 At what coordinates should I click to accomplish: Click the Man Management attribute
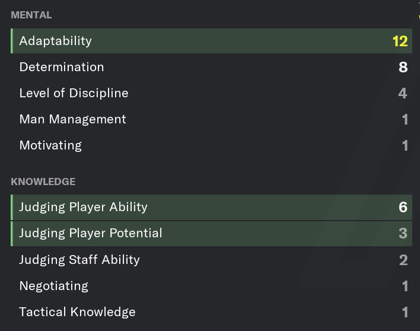click(x=211, y=119)
